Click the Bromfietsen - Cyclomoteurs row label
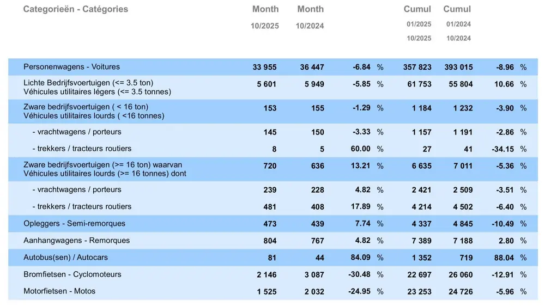This screenshot has width=545, height=306. (72, 274)
